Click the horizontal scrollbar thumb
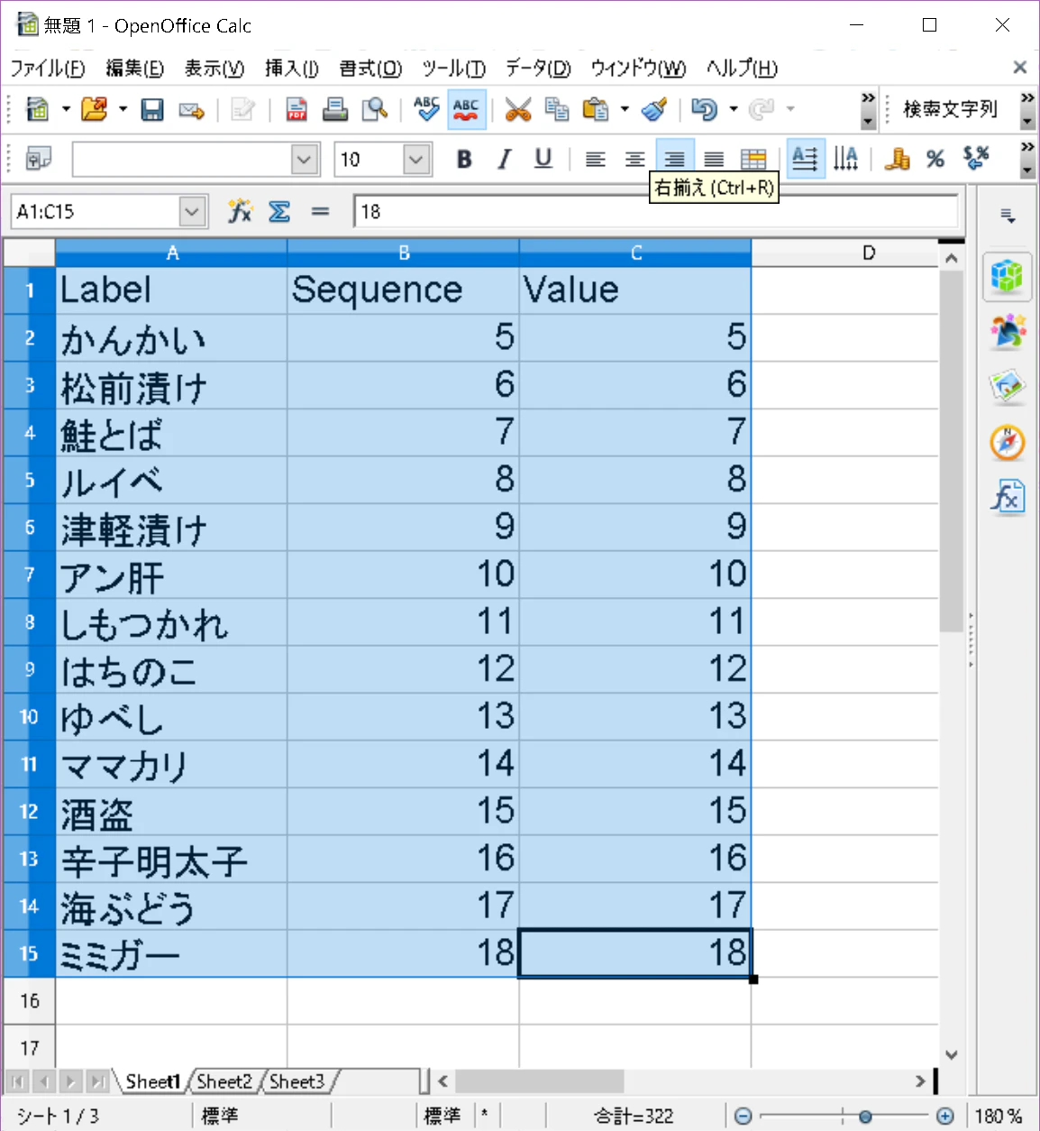This screenshot has width=1040, height=1131. 540,1080
